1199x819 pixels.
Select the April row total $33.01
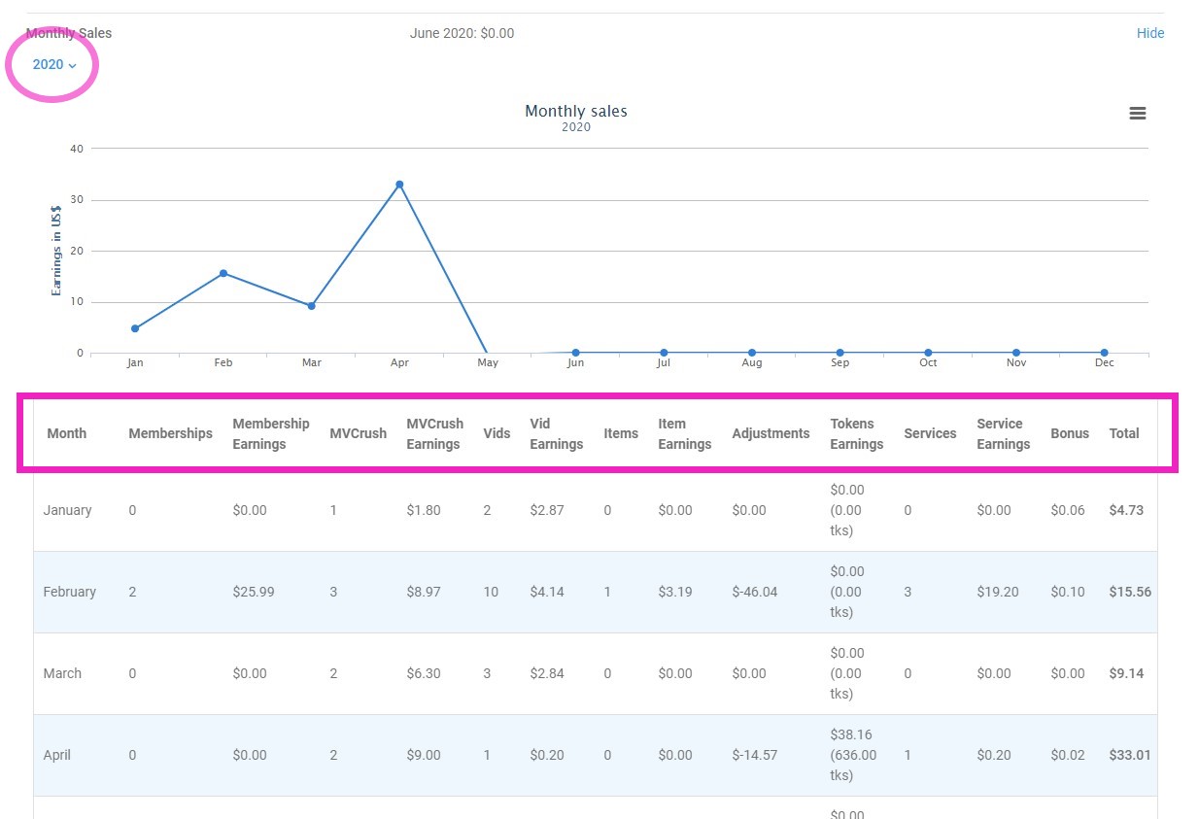[1129, 755]
